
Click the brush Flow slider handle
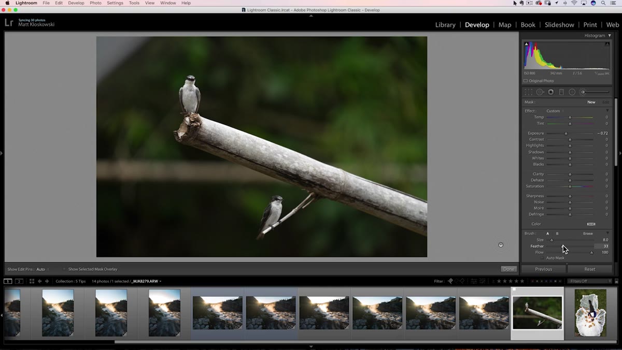[591, 253]
